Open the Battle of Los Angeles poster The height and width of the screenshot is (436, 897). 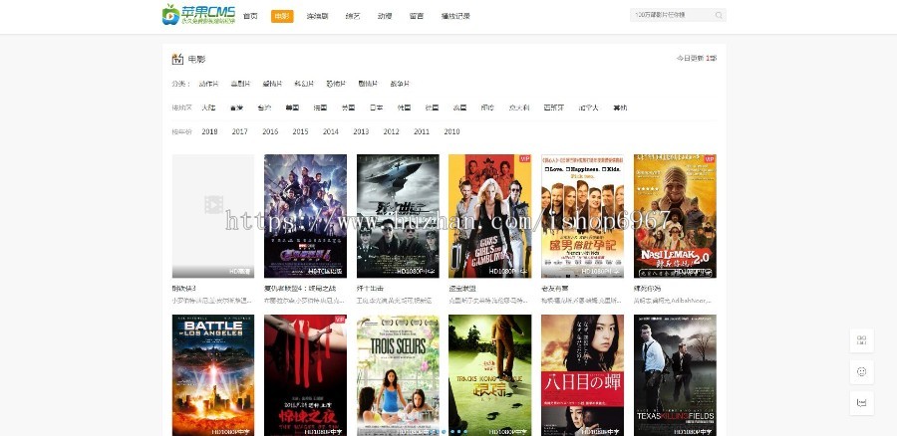[213, 375]
